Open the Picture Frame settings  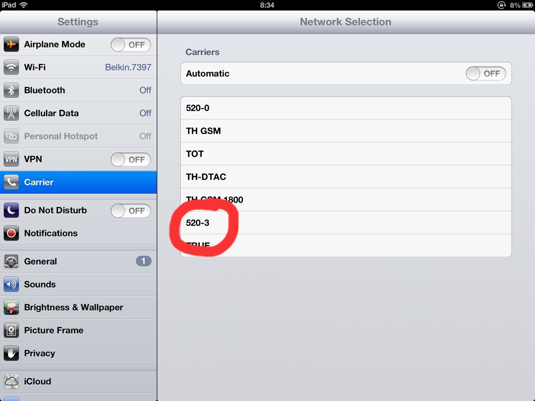(x=79, y=330)
